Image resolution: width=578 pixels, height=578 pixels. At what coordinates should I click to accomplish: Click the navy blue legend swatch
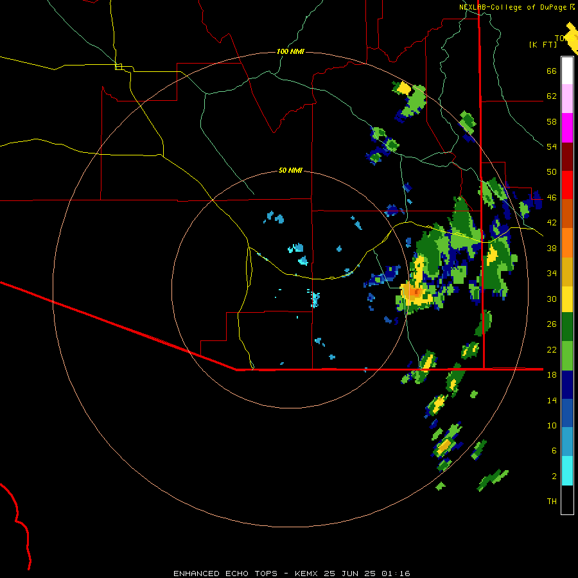tap(567, 385)
